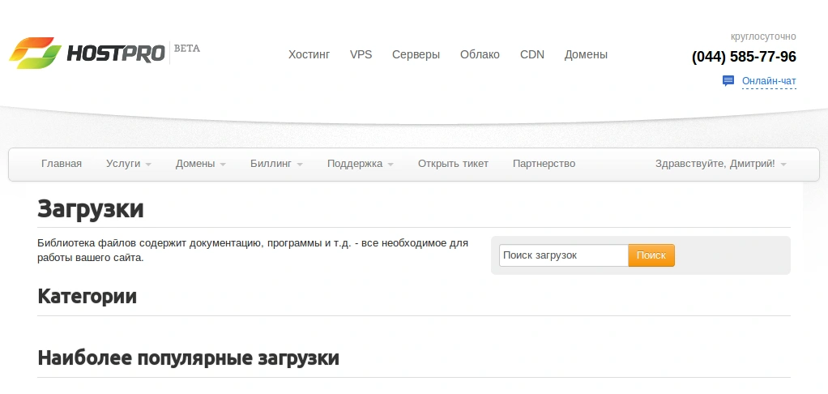Open the Облако section
The height and width of the screenshot is (394, 828).
coord(480,54)
